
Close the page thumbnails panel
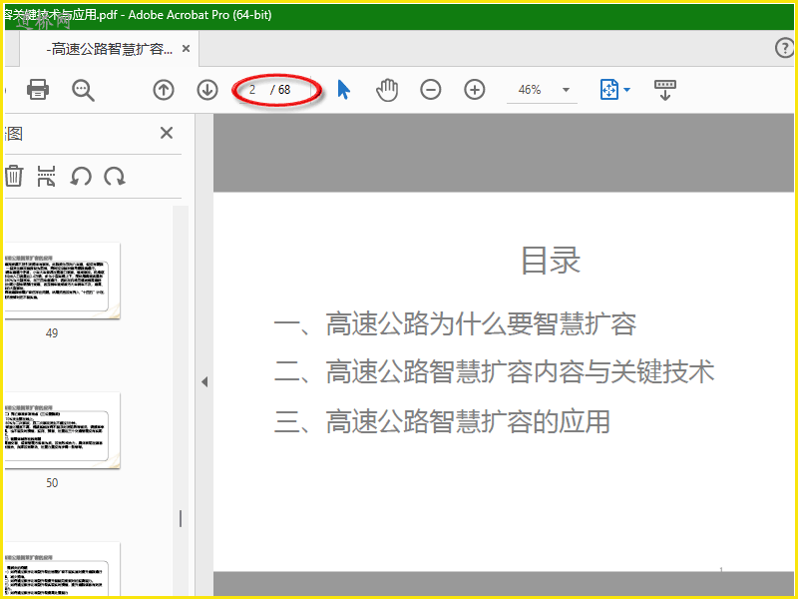(x=167, y=133)
